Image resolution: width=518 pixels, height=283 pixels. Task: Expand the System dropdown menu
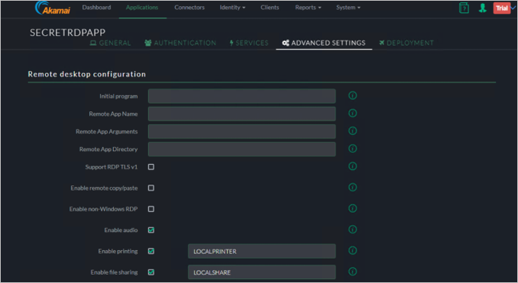348,8
